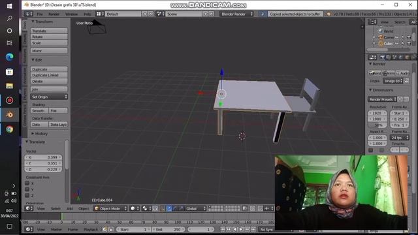Open the Global orientation dropdown
The height and width of the screenshot is (235, 418).
point(196,208)
